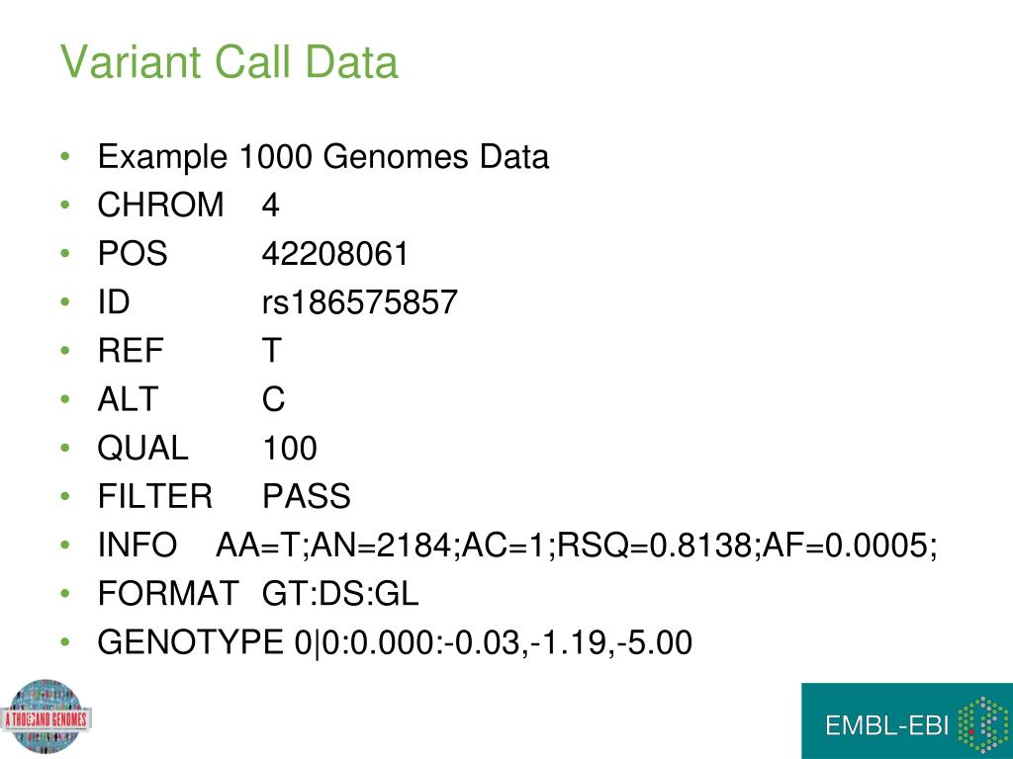Click the FILTER label
This screenshot has width=1013, height=759.
point(155,496)
